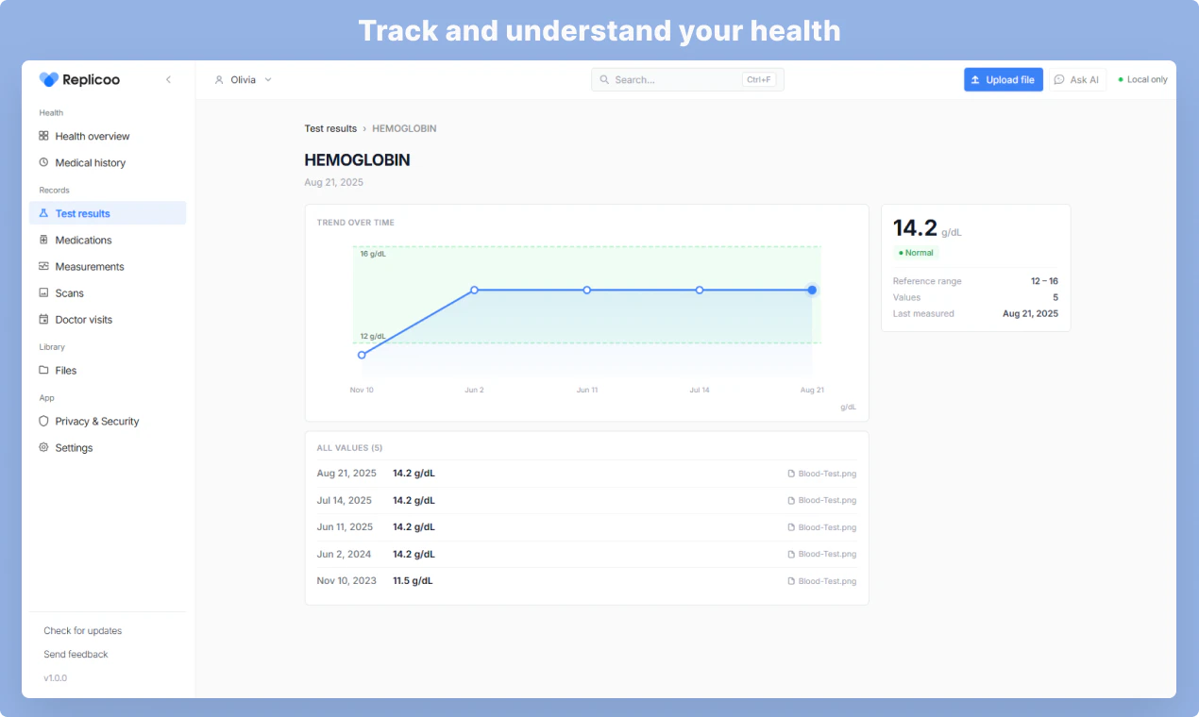Open Health overview in the sidebar
This screenshot has height=717, width=1199.
click(x=108, y=136)
